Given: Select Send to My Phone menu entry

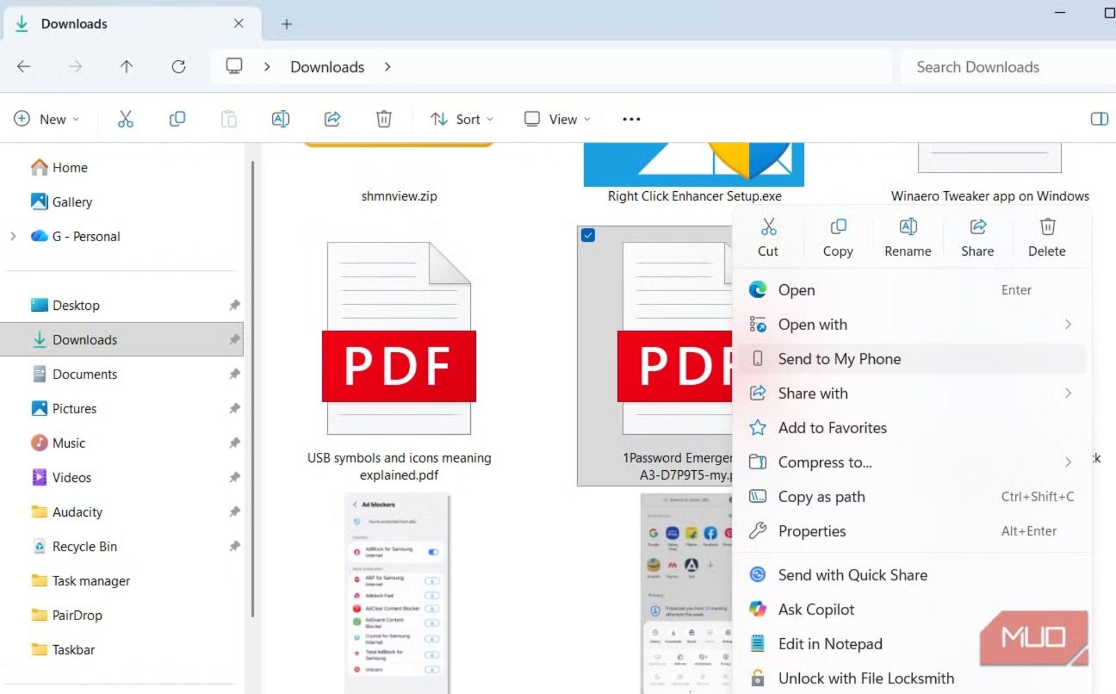Looking at the screenshot, I should click(x=839, y=359).
